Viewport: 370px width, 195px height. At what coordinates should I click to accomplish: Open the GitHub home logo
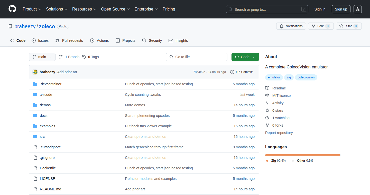tap(12, 9)
